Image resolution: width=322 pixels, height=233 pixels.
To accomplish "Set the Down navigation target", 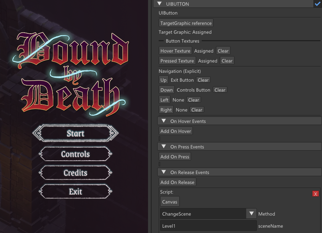I will tap(167, 90).
